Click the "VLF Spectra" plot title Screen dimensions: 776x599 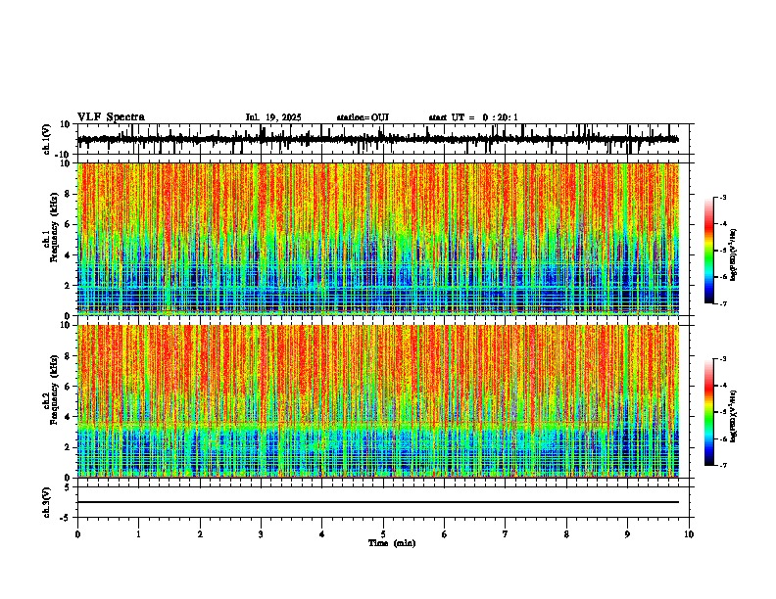pos(111,117)
